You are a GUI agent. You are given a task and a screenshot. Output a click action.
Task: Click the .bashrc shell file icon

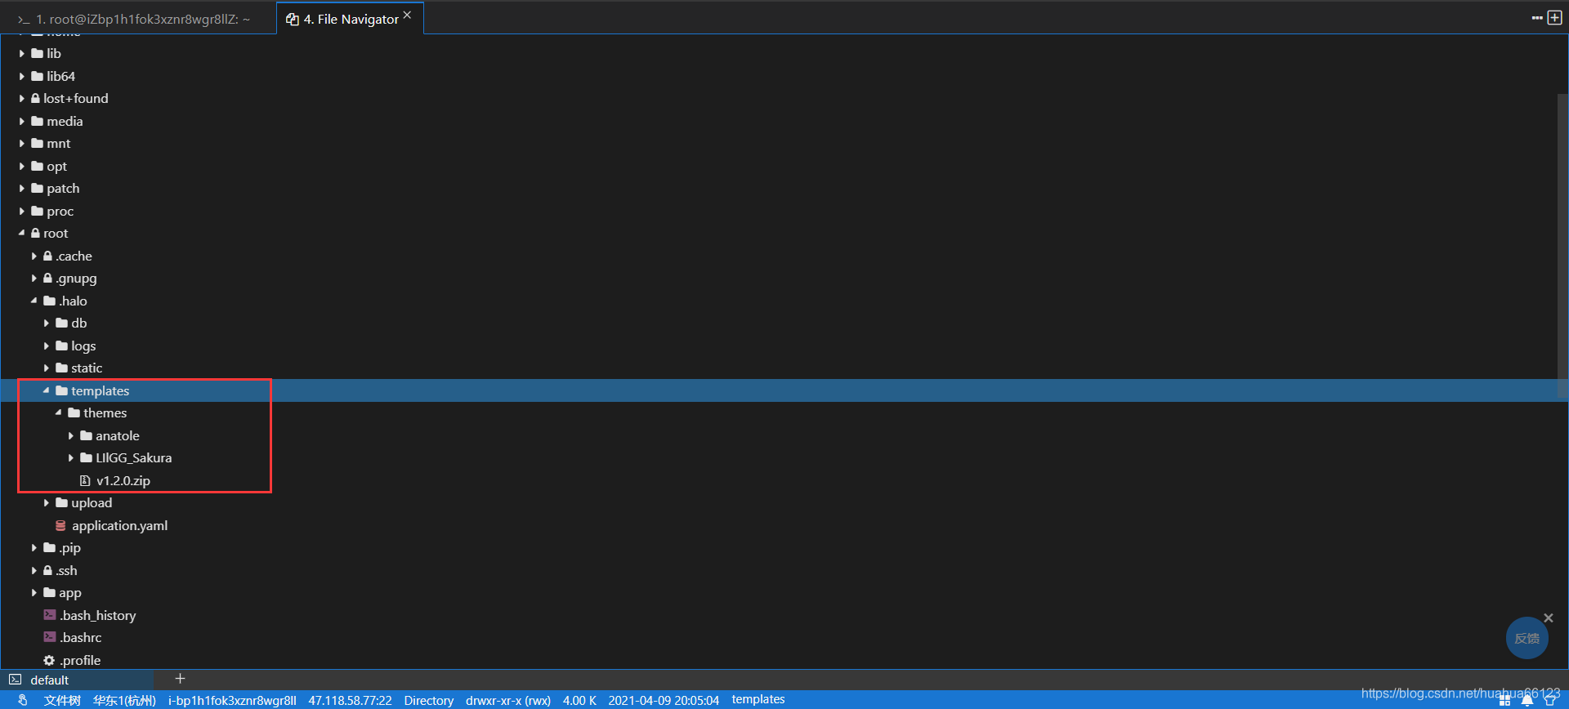coord(49,637)
